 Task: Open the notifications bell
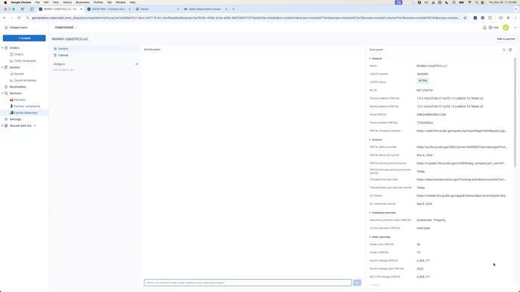(484, 28)
